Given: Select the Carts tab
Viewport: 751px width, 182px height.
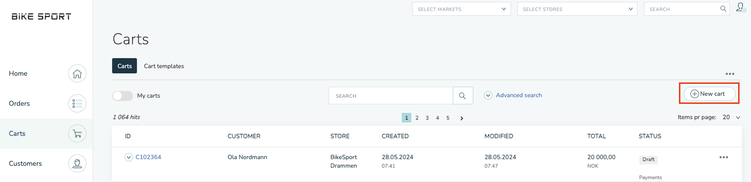Looking at the screenshot, I should pos(125,66).
